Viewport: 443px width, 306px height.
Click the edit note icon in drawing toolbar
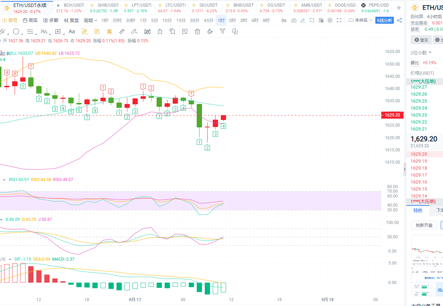(185, 31)
